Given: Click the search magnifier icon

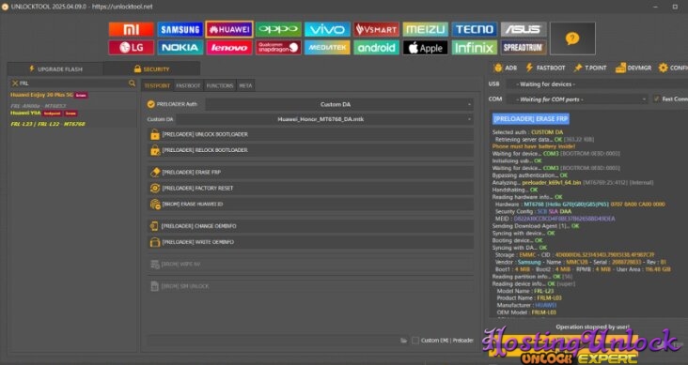Looking at the screenshot, I should point(132,83).
